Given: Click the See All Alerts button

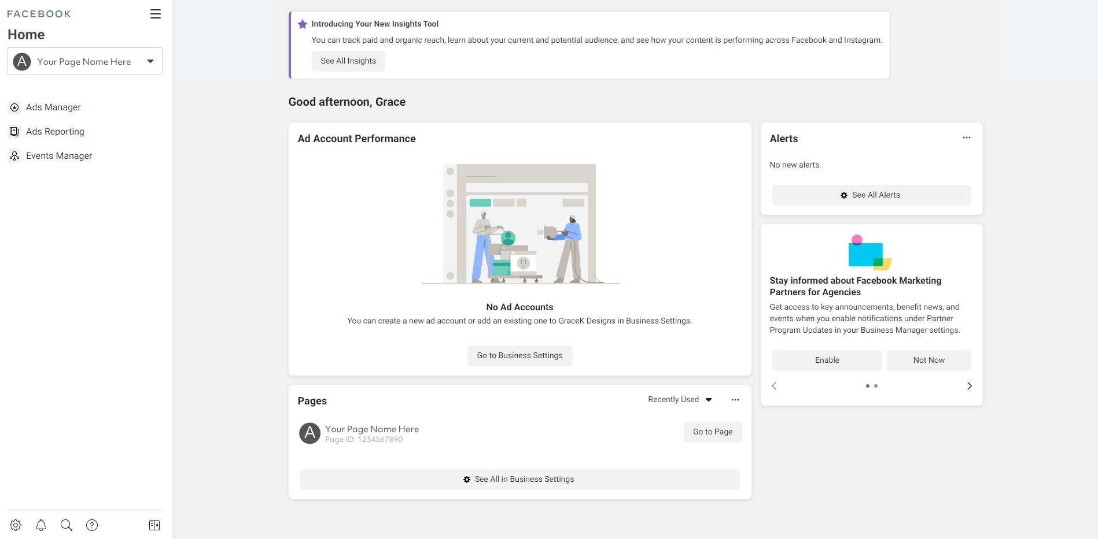Looking at the screenshot, I should [871, 195].
